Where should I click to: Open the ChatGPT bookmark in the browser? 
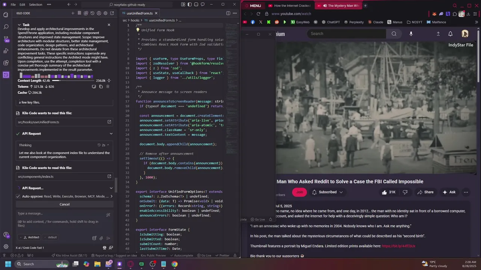[330, 22]
